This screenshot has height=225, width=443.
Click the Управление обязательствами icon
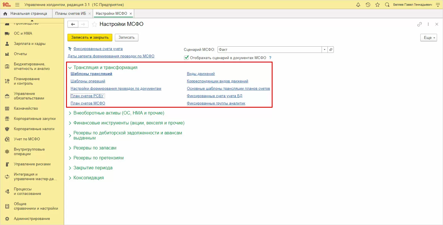click(7, 96)
